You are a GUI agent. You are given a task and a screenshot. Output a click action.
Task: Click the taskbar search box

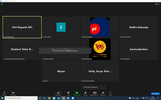pyautogui.click(x=21, y=98)
